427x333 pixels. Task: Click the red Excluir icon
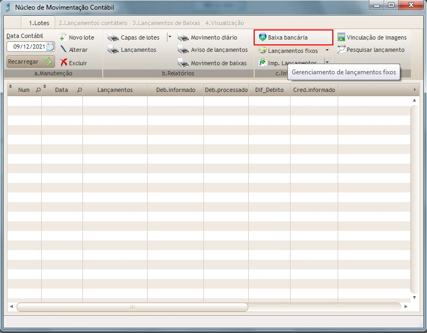(64, 63)
